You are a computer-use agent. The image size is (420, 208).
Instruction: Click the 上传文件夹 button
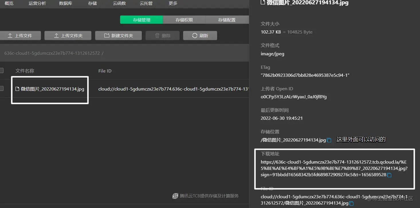pyautogui.click(x=68, y=36)
